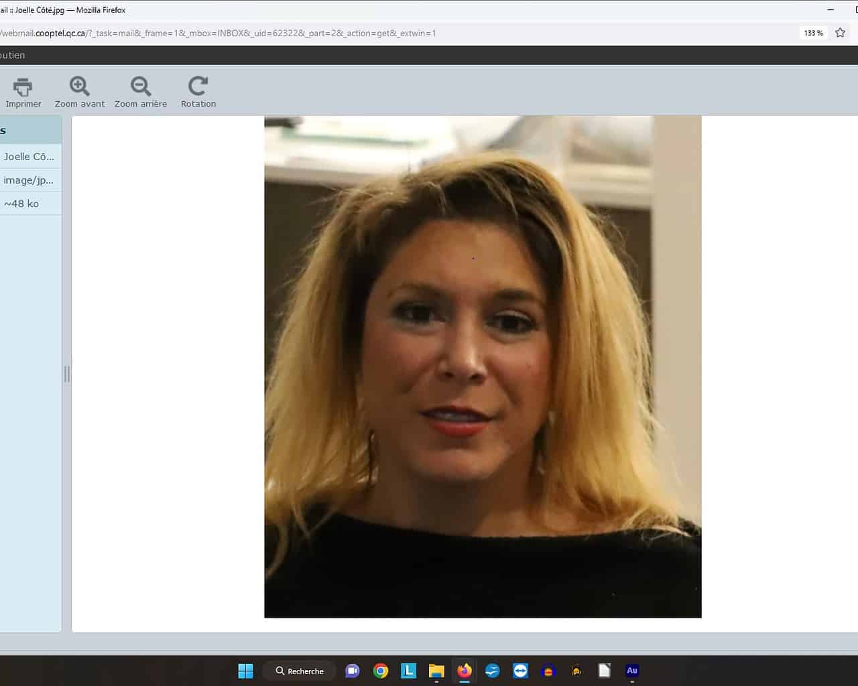The image size is (858, 686).
Task: Open Windows Start menu
Action: click(245, 671)
